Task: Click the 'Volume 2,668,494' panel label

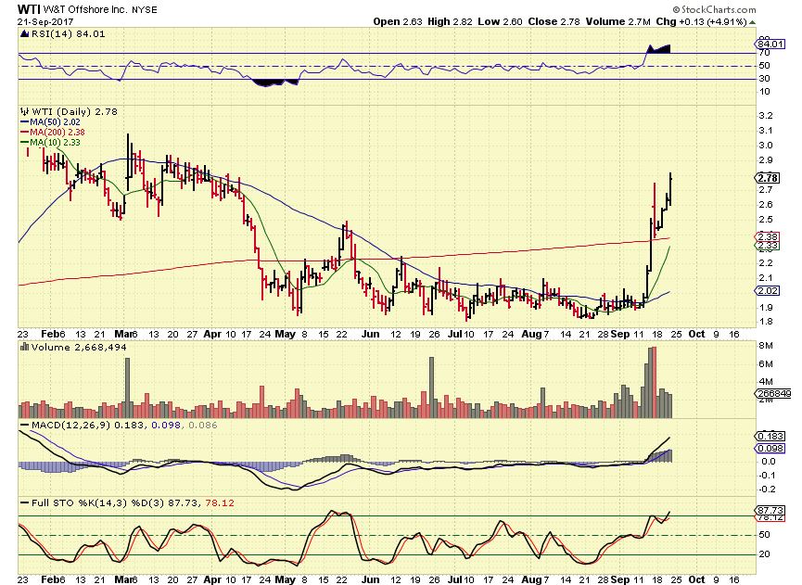Action: (x=79, y=347)
